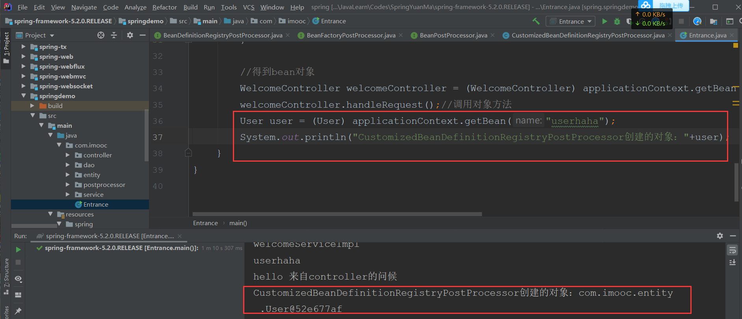Click the network speed overlay widget
Image resolution: width=742 pixels, height=319 pixels.
[652, 19]
